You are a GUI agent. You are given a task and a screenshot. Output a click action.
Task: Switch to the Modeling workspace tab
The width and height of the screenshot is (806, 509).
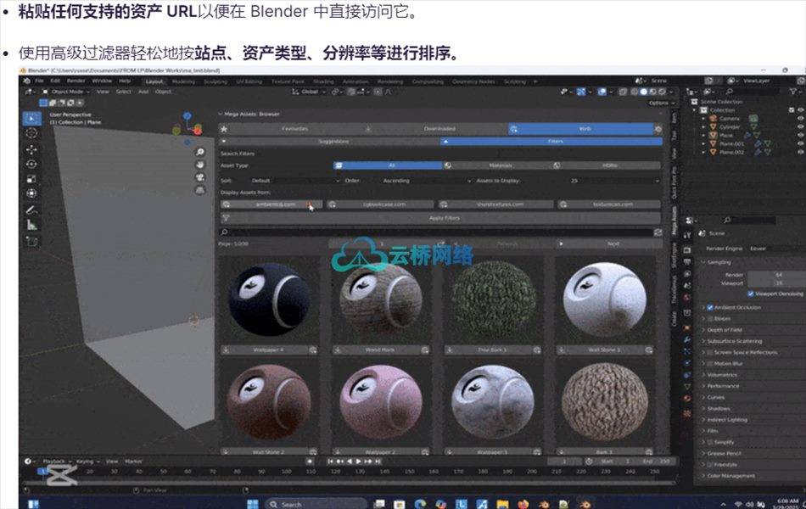(x=183, y=81)
